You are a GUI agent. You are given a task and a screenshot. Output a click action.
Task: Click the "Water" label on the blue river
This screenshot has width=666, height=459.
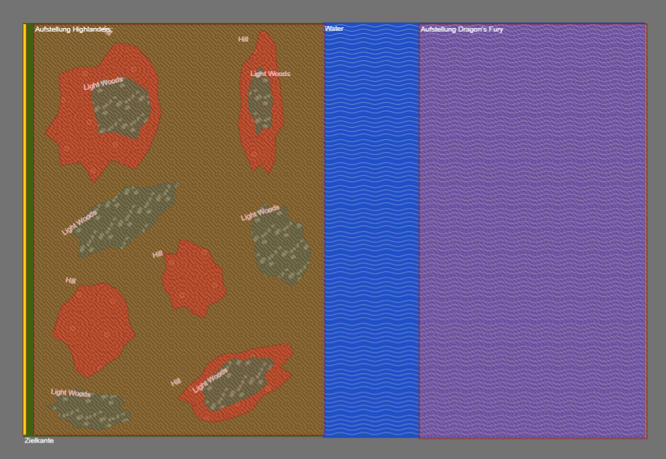point(334,29)
